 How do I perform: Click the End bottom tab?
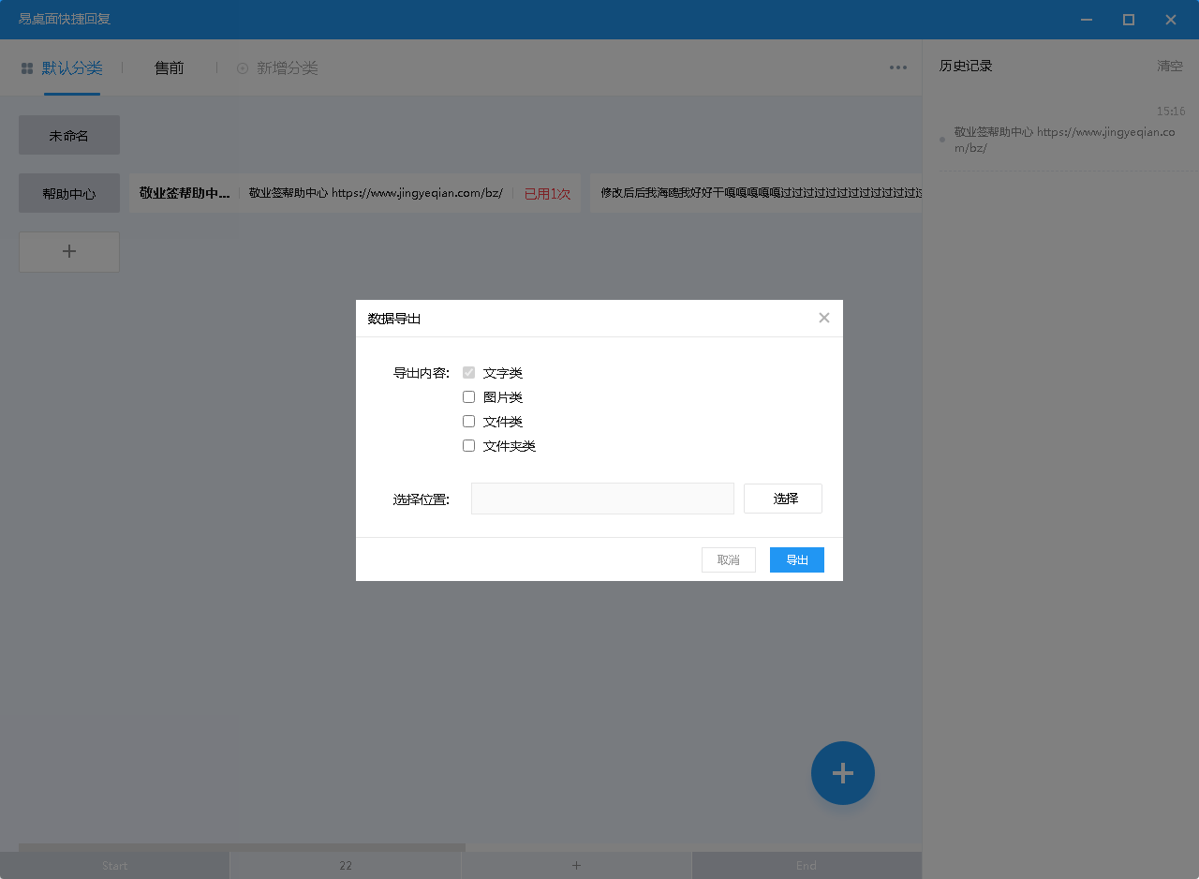point(807,865)
